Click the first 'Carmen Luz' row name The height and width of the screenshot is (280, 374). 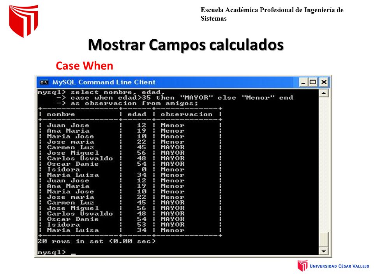click(x=71, y=147)
